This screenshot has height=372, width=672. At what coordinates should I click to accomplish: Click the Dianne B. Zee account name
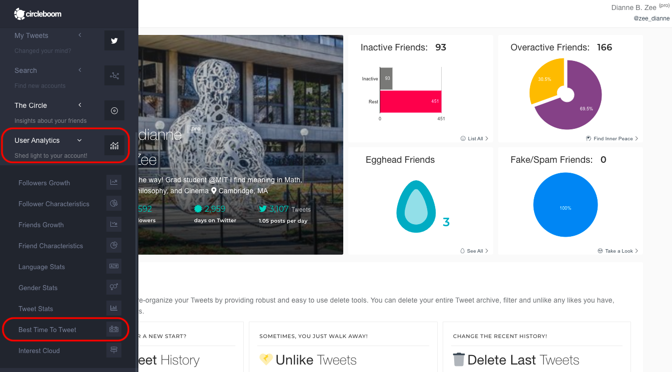tap(634, 7)
